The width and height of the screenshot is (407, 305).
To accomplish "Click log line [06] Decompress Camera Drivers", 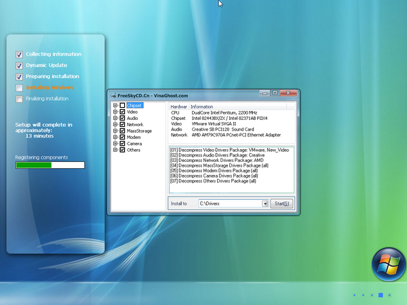I will point(214,176).
